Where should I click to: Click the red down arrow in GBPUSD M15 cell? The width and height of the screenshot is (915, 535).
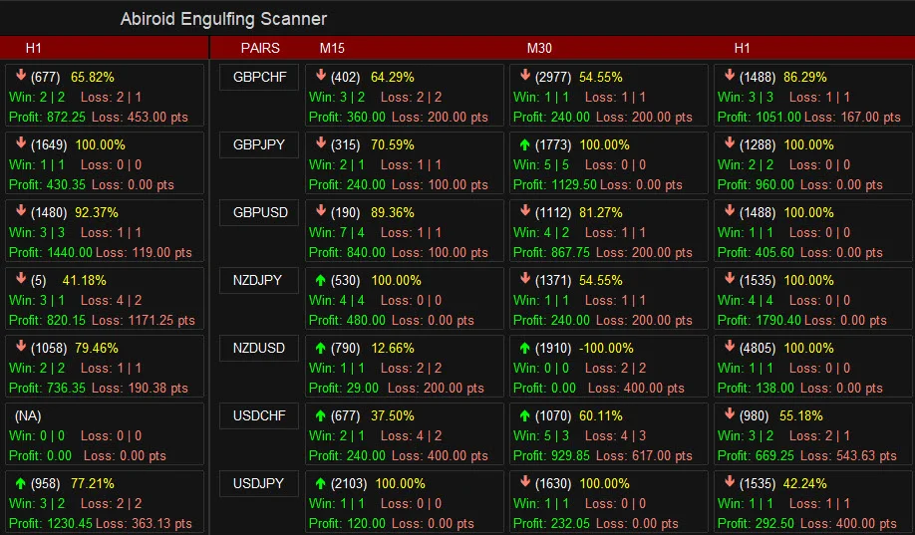pos(321,212)
